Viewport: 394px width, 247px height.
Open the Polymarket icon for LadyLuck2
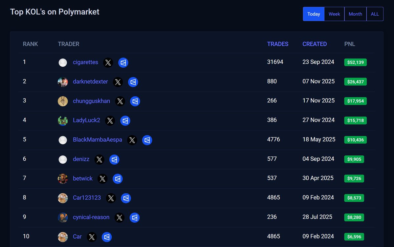click(125, 121)
